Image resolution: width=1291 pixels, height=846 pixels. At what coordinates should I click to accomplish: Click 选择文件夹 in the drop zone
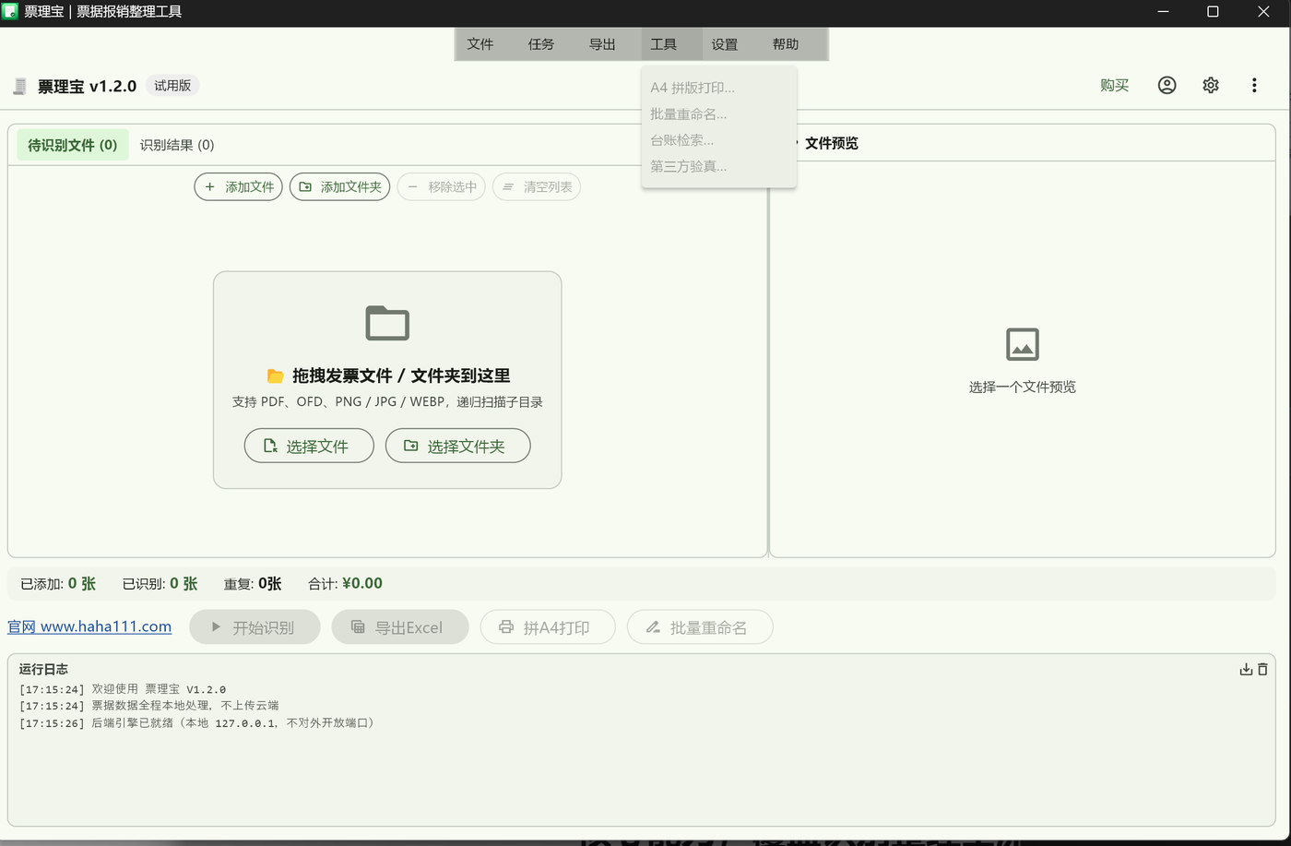(457, 446)
